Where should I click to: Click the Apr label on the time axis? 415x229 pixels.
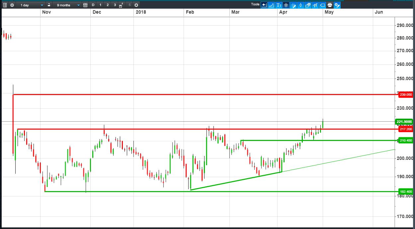click(283, 12)
